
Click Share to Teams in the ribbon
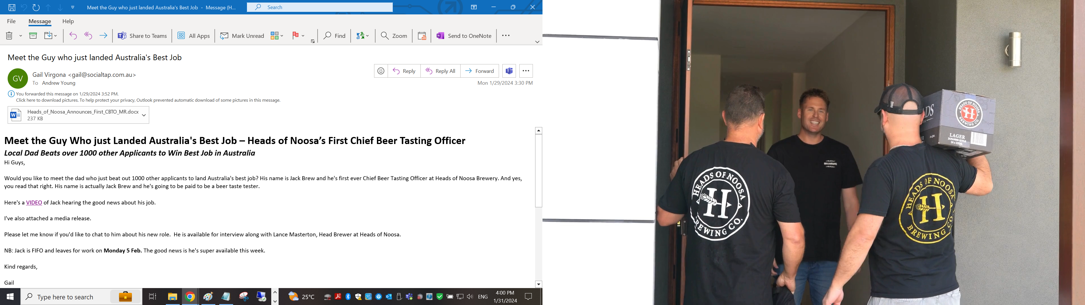pyautogui.click(x=142, y=36)
